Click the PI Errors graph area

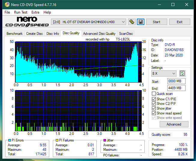[78, 62]
